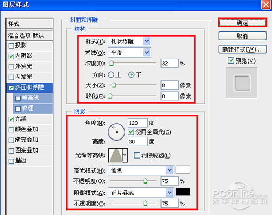Select 混合选项:默认 in the styles list
The width and height of the screenshot is (272, 215).
pos(29,35)
